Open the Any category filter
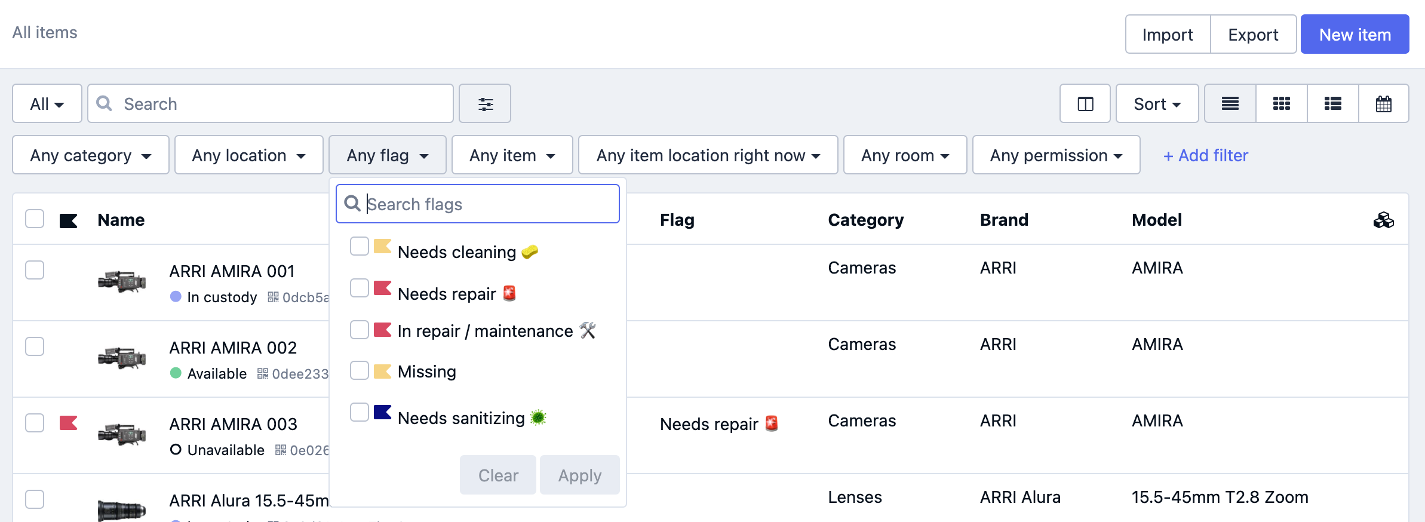1425x522 pixels. pos(91,155)
